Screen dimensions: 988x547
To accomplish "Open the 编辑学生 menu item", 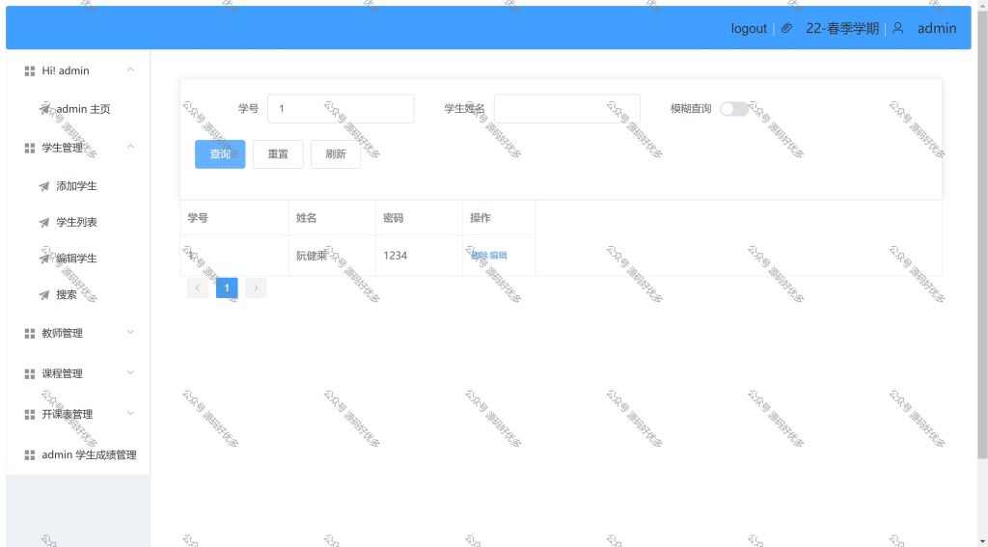I will [x=78, y=259].
